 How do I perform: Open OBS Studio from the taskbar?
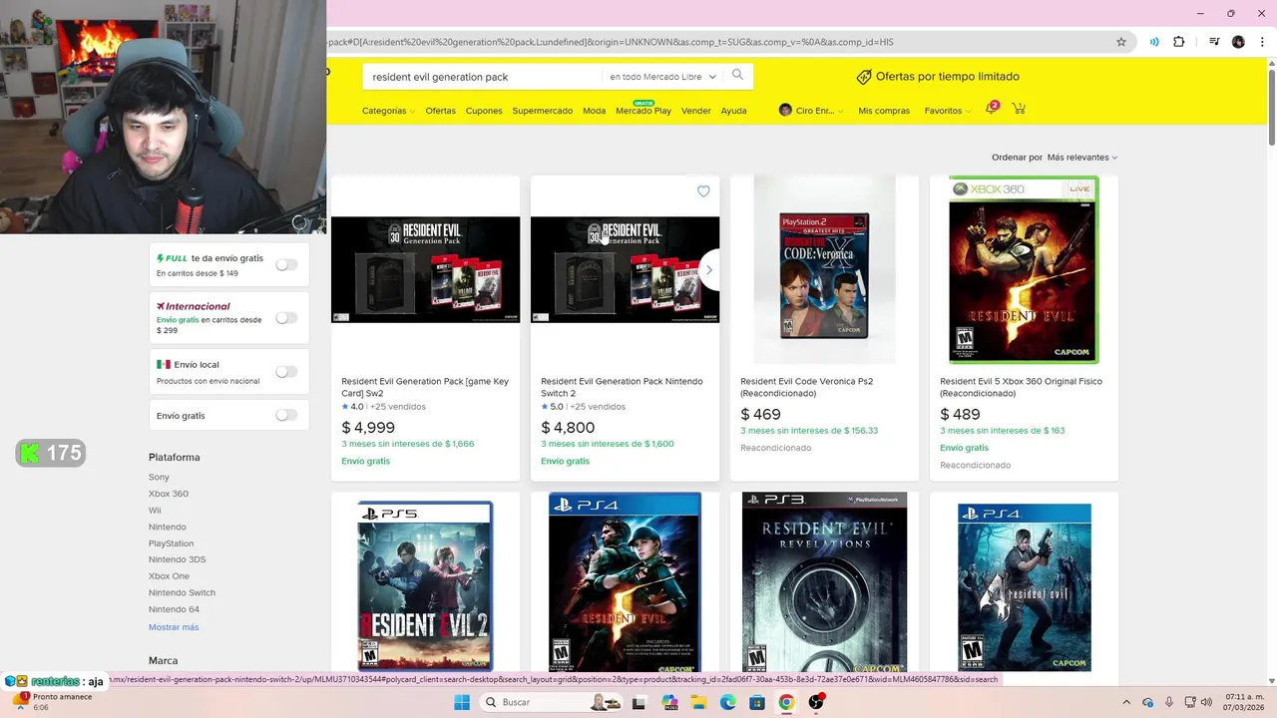click(x=816, y=702)
